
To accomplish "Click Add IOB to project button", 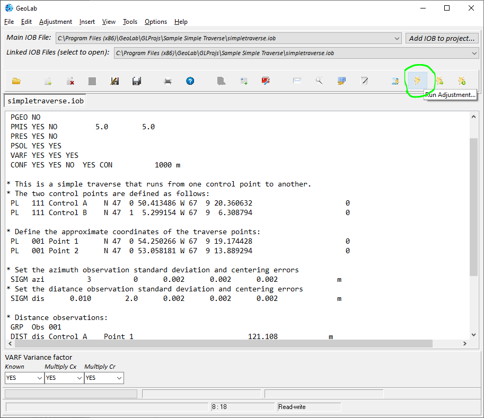I will click(x=442, y=38).
